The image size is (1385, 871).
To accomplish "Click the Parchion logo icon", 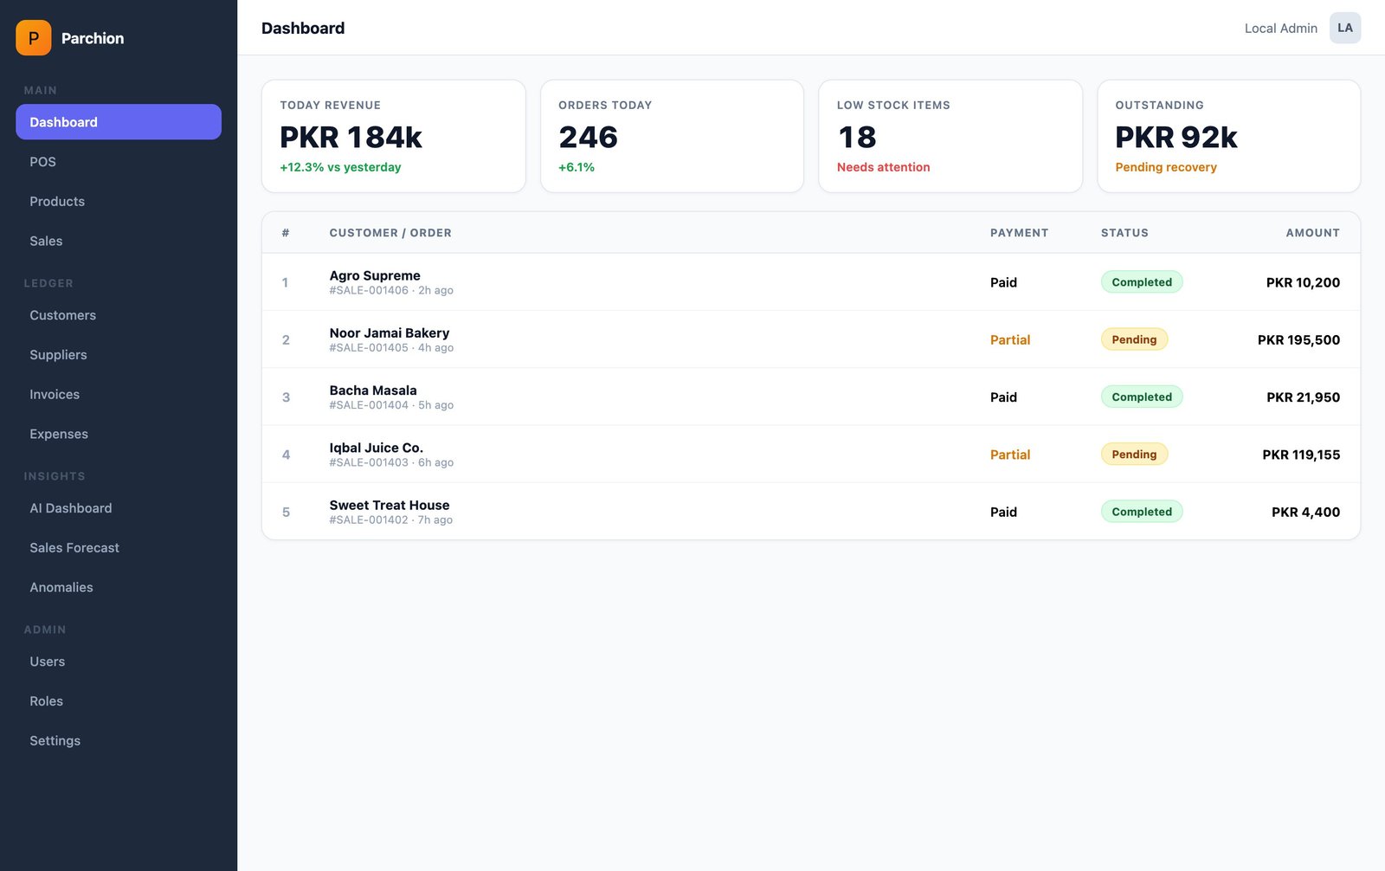I will (x=33, y=38).
